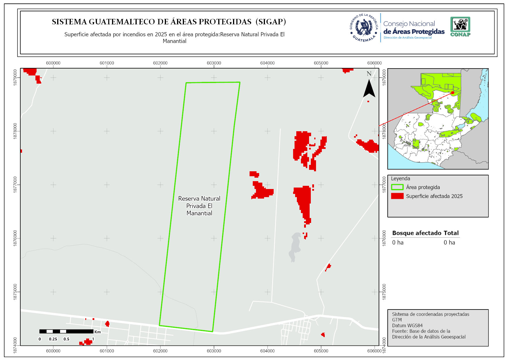Click the black north arrow symbol
The height and width of the screenshot is (360, 509).
coord(369,88)
